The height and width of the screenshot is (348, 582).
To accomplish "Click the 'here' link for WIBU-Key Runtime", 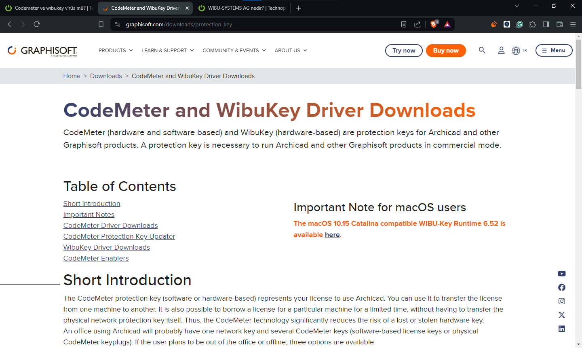I will pyautogui.click(x=332, y=235).
